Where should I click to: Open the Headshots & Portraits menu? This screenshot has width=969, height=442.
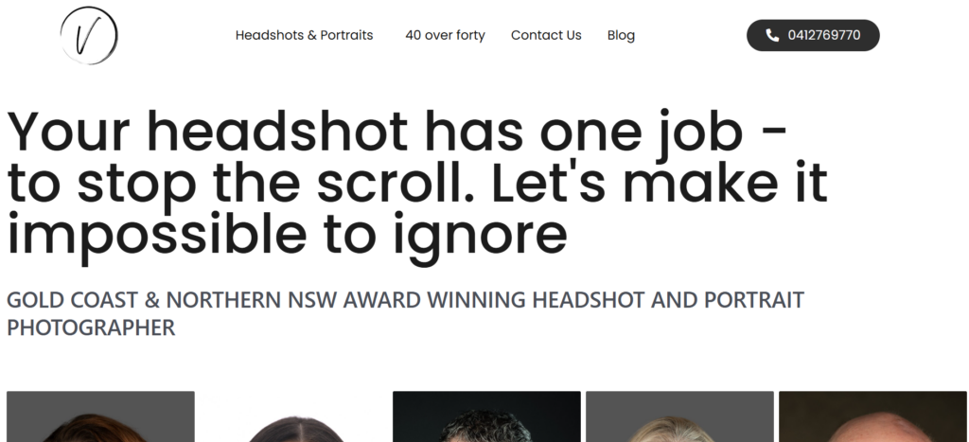[x=304, y=35]
